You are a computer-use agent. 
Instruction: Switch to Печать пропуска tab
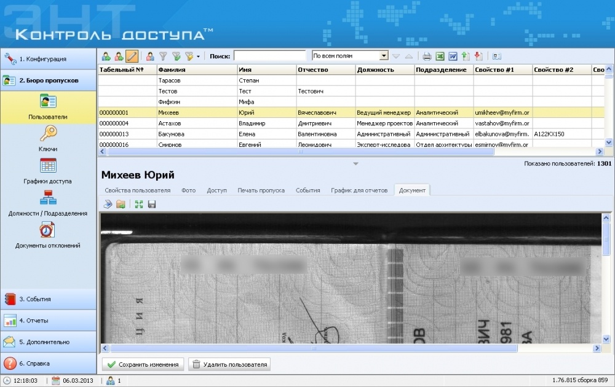[261, 190]
